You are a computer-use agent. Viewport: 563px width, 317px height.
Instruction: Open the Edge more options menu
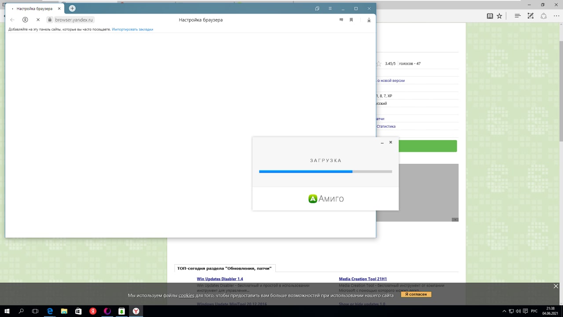pos(556,16)
